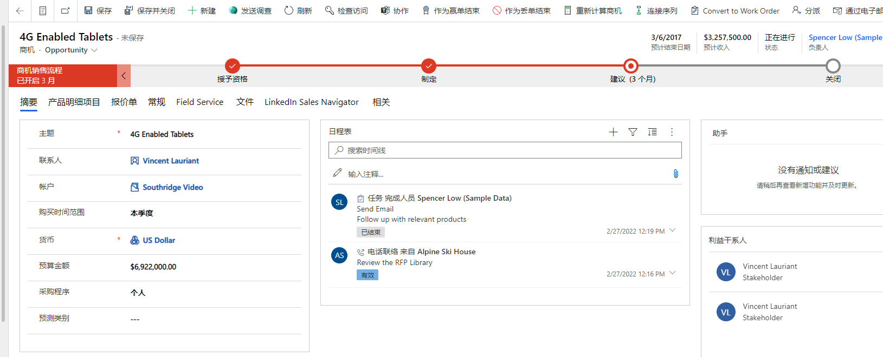Click the timeline sort order icon
This screenshot has height=357, width=883.
click(x=652, y=132)
